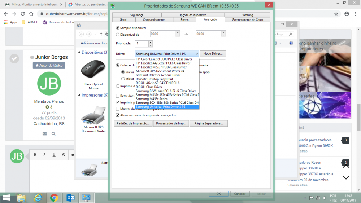Click the browser forward arrow
Image resolution: width=361 pixels, height=203 pixels.
[x=14, y=14]
